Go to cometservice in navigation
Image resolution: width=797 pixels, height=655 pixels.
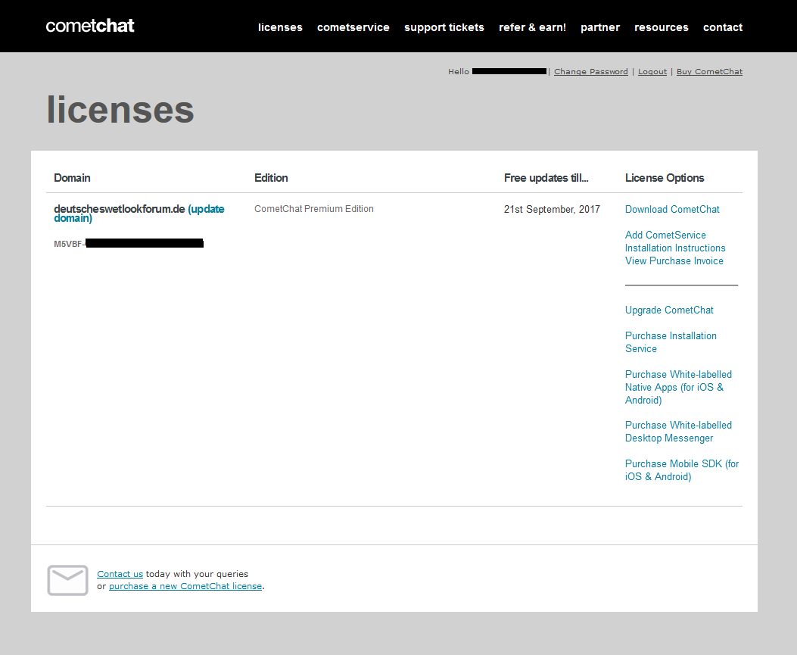pos(353,27)
